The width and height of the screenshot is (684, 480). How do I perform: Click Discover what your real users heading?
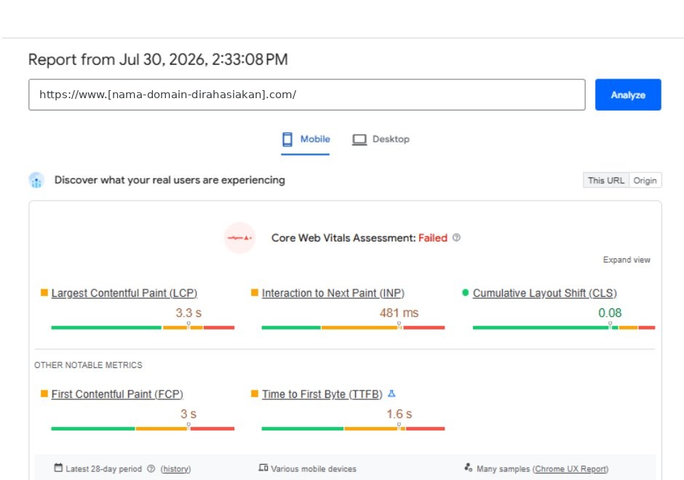pyautogui.click(x=170, y=180)
